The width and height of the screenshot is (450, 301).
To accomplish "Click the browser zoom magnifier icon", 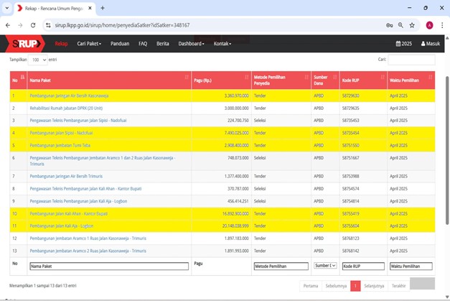I will tap(400, 24).
